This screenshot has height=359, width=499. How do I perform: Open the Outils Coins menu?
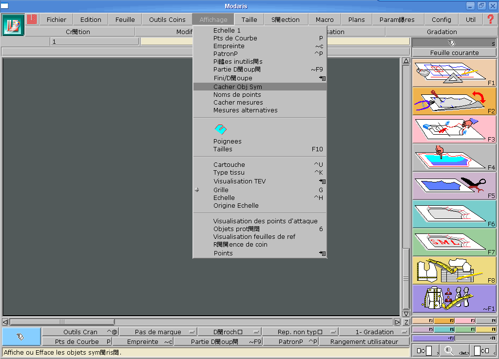click(167, 19)
